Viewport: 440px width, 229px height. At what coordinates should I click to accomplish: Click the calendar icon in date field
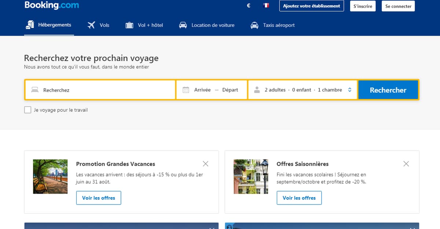point(186,90)
